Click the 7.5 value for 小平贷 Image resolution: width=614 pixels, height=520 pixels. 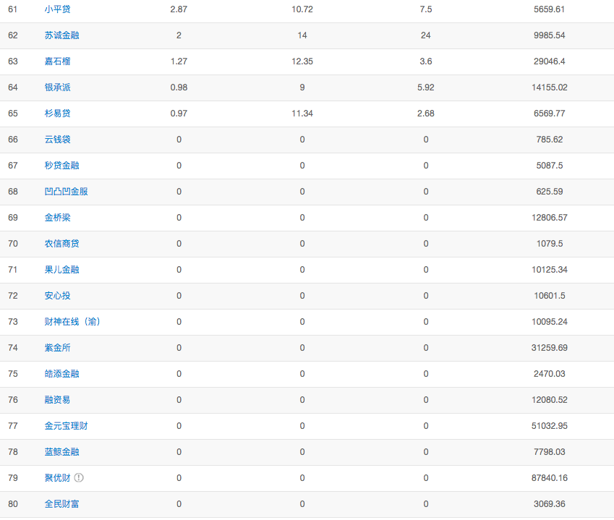pyautogui.click(x=426, y=9)
